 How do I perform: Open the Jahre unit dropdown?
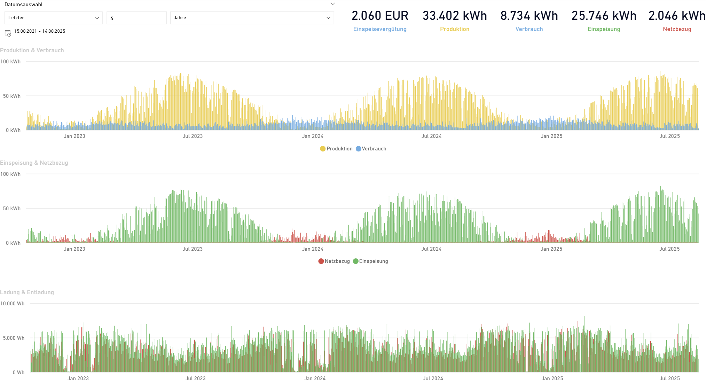coord(252,18)
